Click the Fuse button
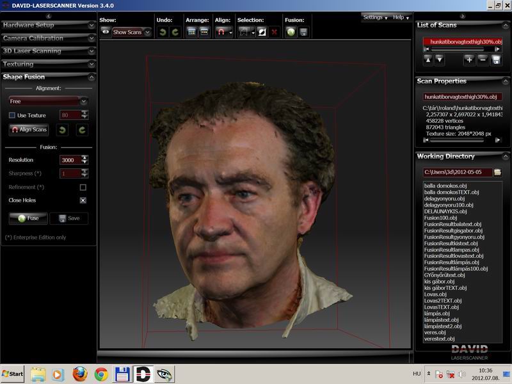 pyautogui.click(x=28, y=218)
